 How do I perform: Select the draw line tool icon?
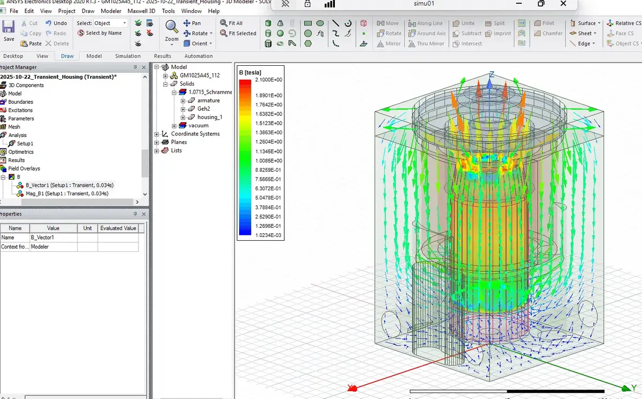[x=335, y=23]
